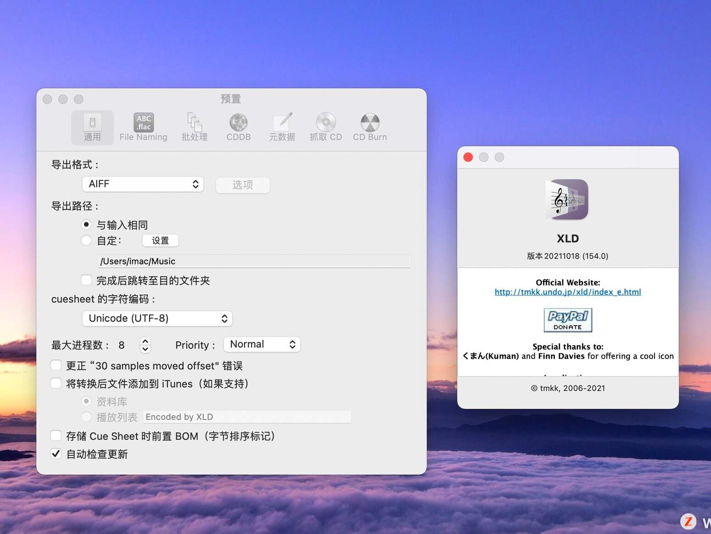
Task: Click the 设置 button to set custom path
Action: pyautogui.click(x=160, y=240)
